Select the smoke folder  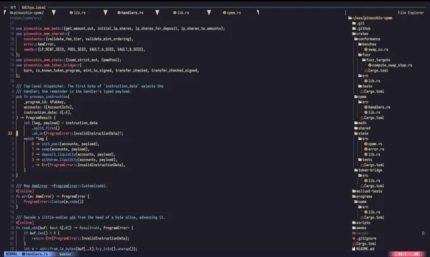tap(361, 228)
